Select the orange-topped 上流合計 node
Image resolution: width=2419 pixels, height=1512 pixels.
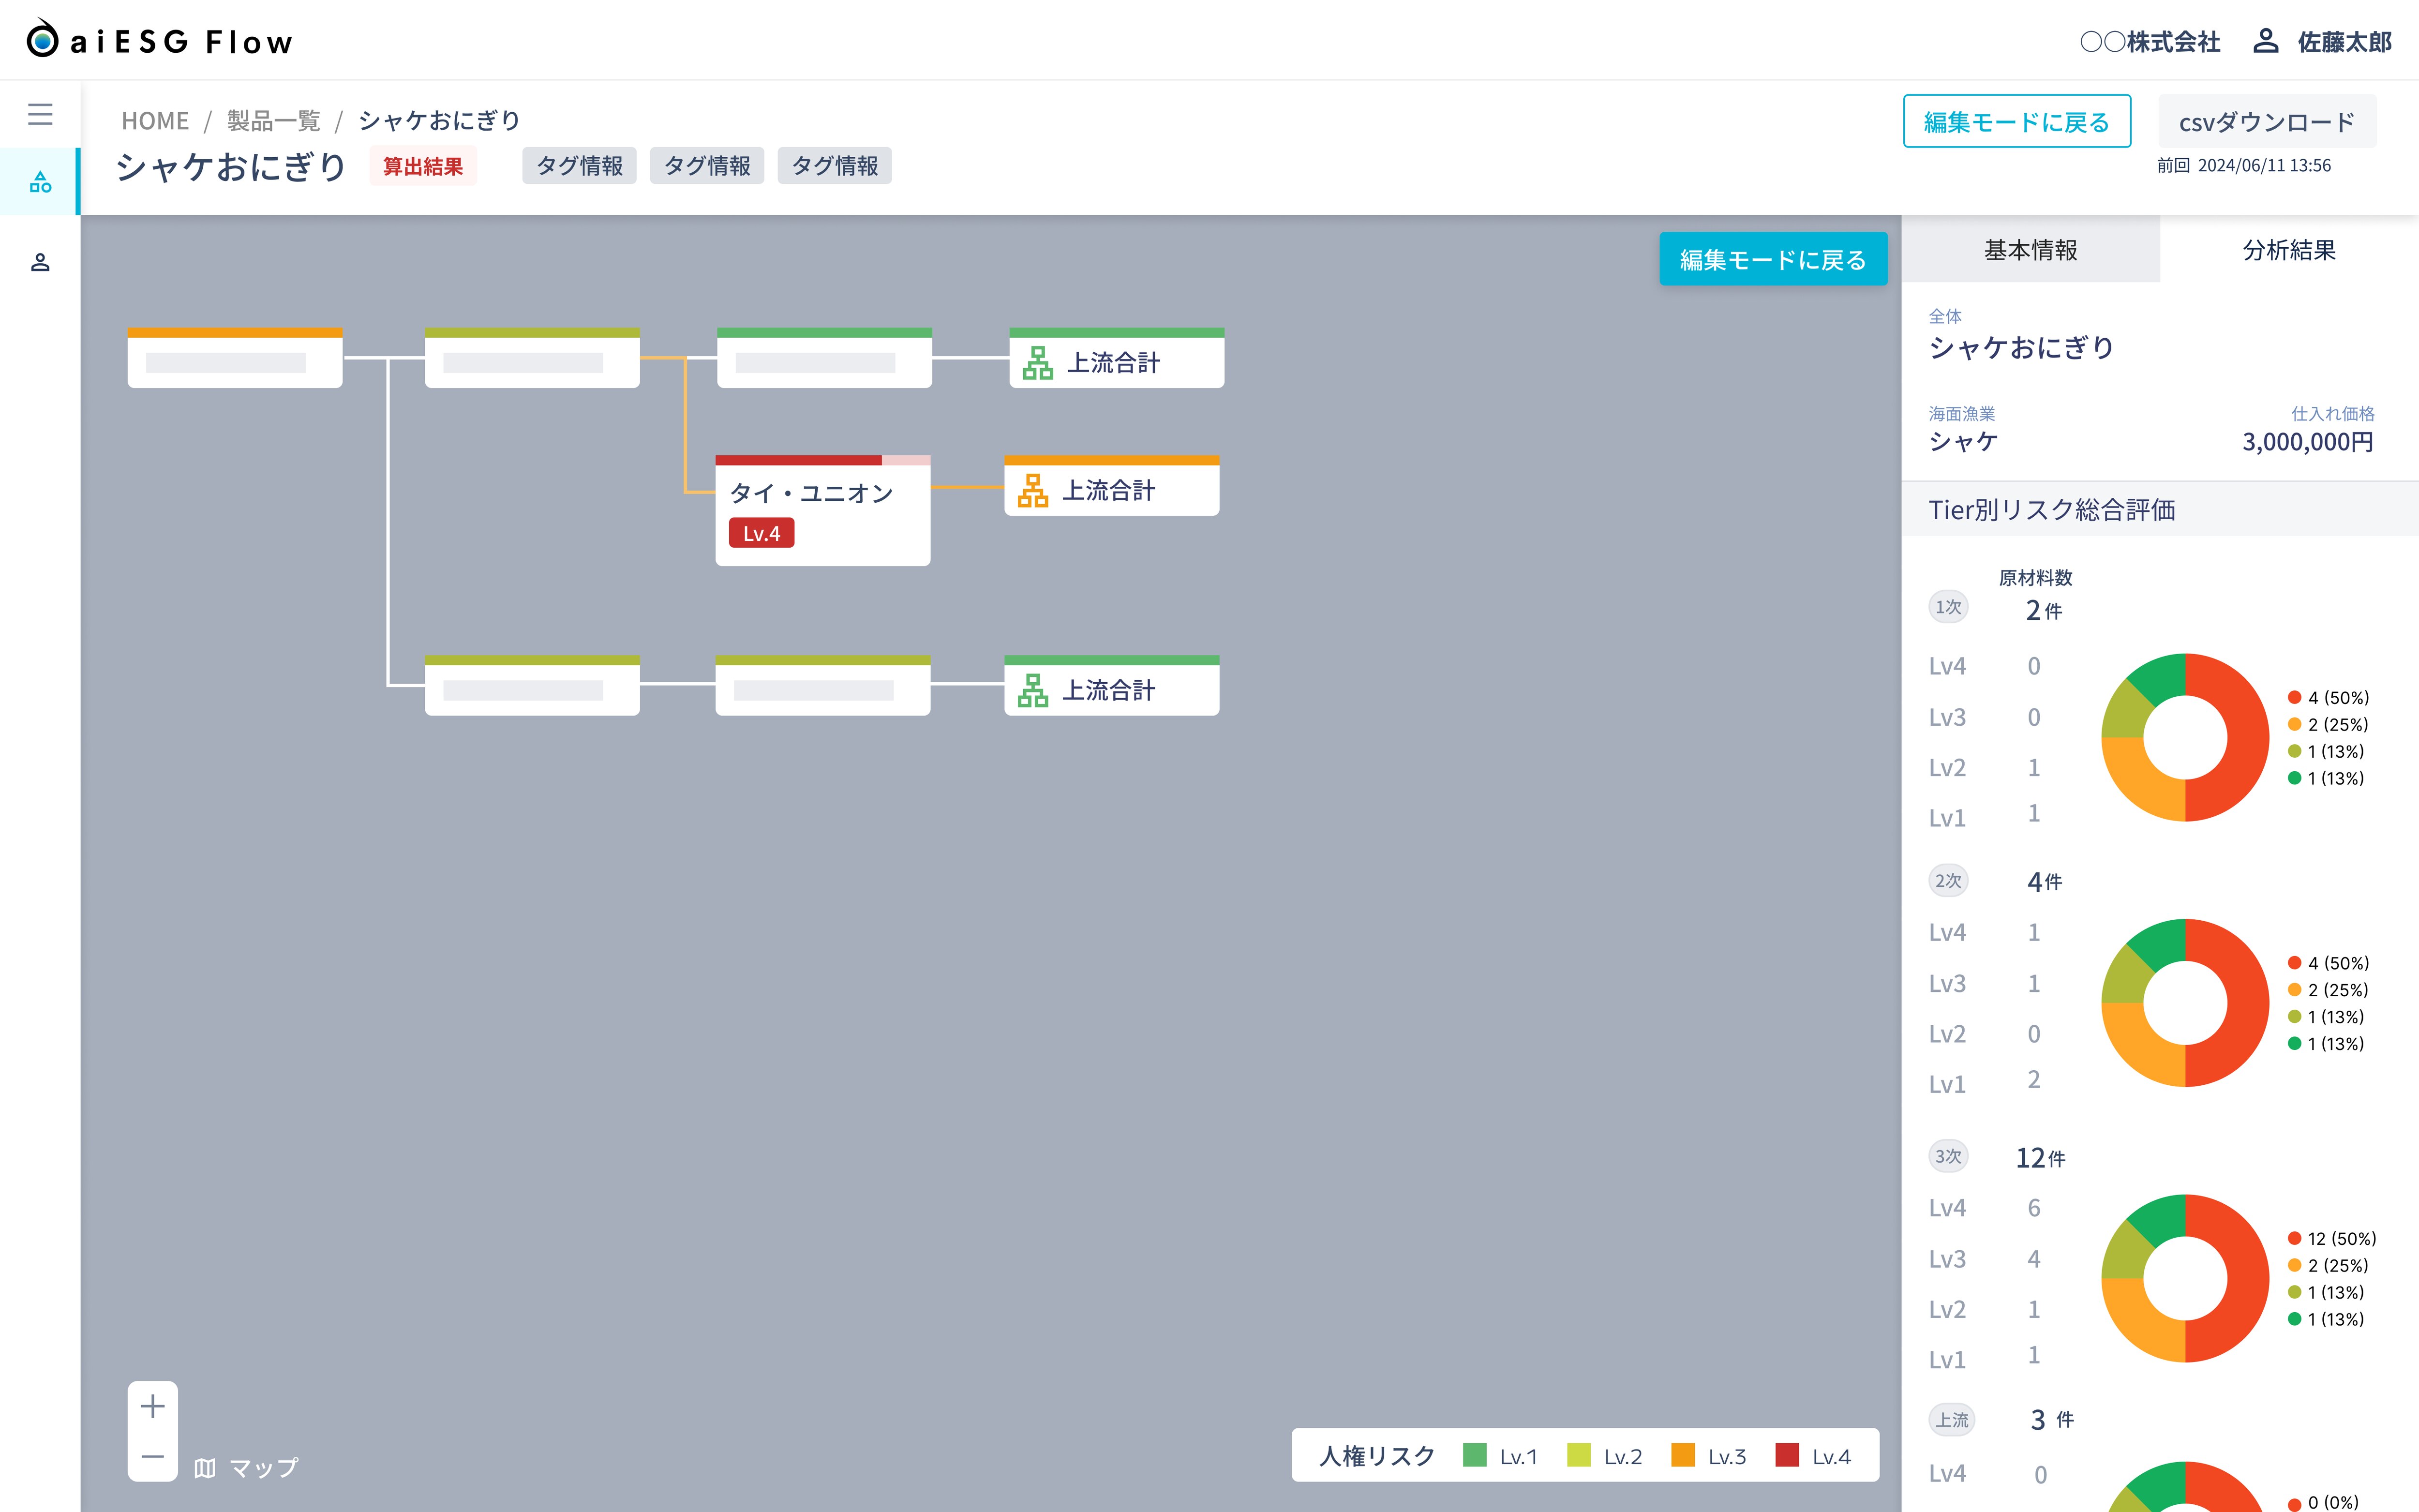coord(1112,486)
